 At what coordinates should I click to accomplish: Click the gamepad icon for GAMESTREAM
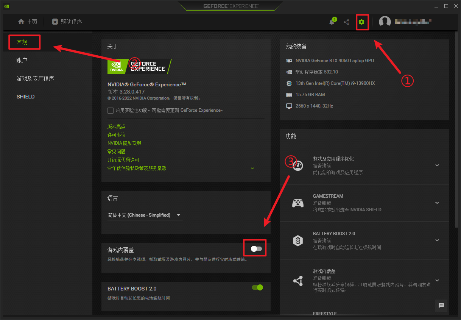298,203
